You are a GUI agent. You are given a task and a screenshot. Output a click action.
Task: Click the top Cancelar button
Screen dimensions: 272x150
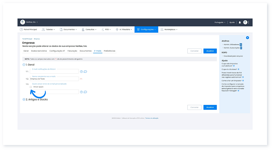point(194,51)
